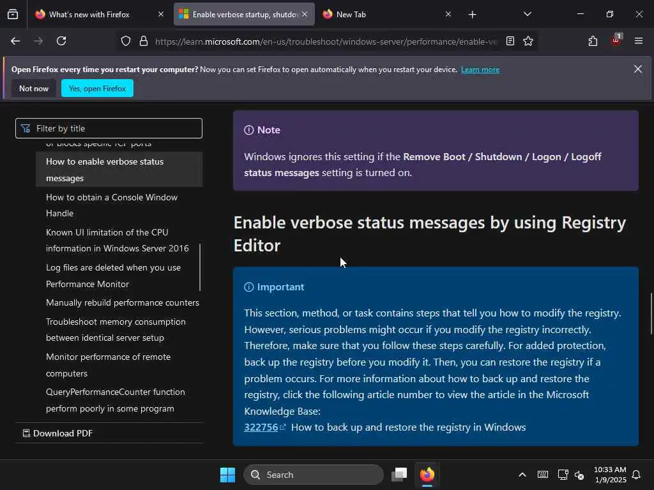
Task: Open Troubleshoot memory consumption article
Action: tap(116, 330)
